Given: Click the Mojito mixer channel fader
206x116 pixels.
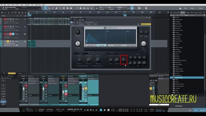Looking at the screenshot, I should 63,92.
